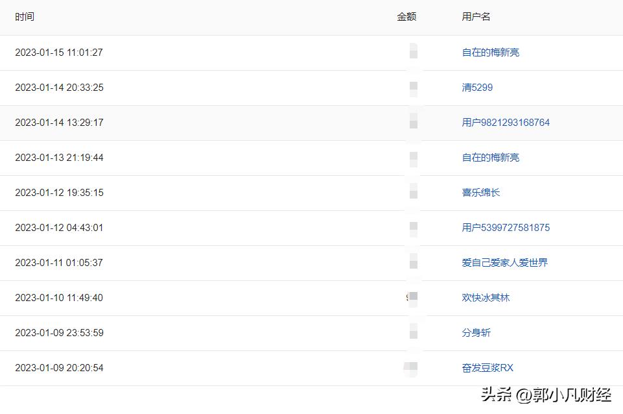
Task: Click the 用户名 column header
Action: coord(475,17)
